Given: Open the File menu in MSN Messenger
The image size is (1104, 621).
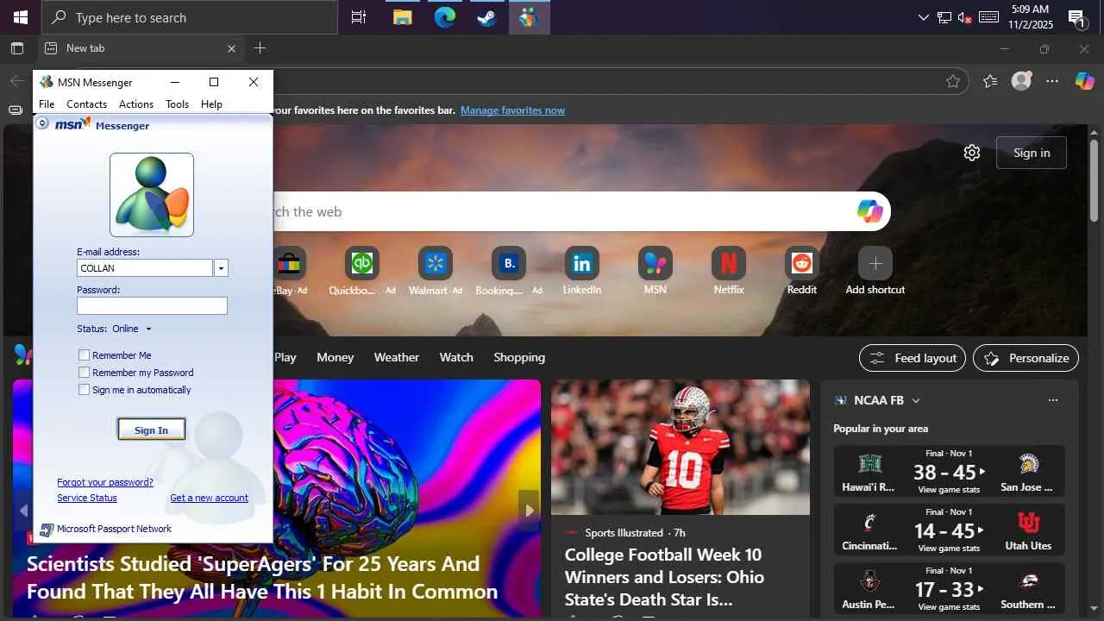Looking at the screenshot, I should [47, 104].
